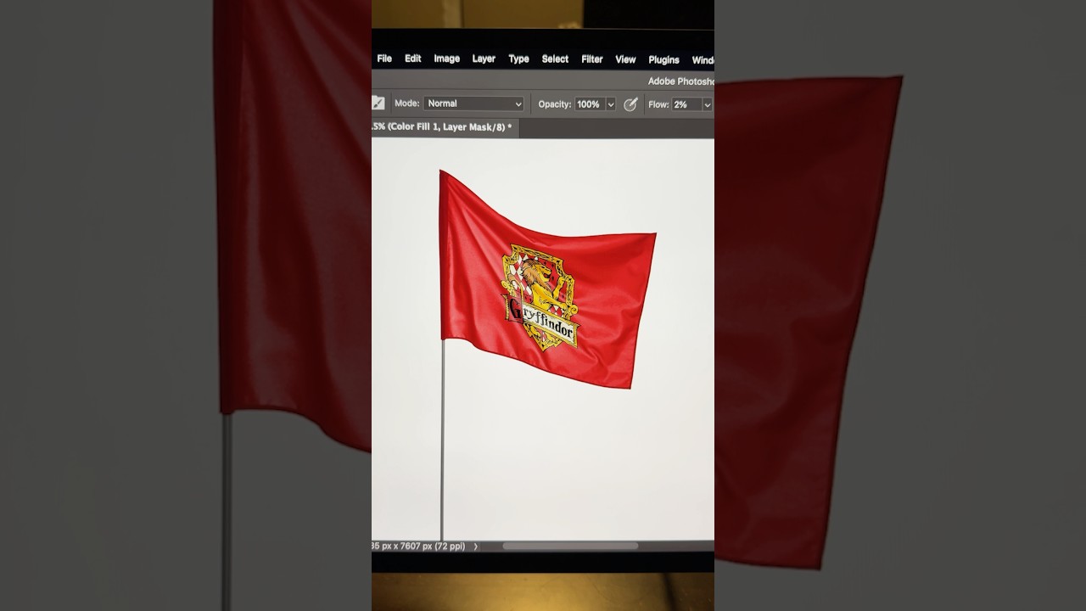Click the horizontal scrollbar at the bottom
This screenshot has width=1086, height=611.
pos(570,547)
